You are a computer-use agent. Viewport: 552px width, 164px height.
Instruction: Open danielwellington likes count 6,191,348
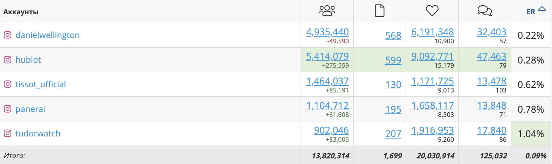(432, 32)
